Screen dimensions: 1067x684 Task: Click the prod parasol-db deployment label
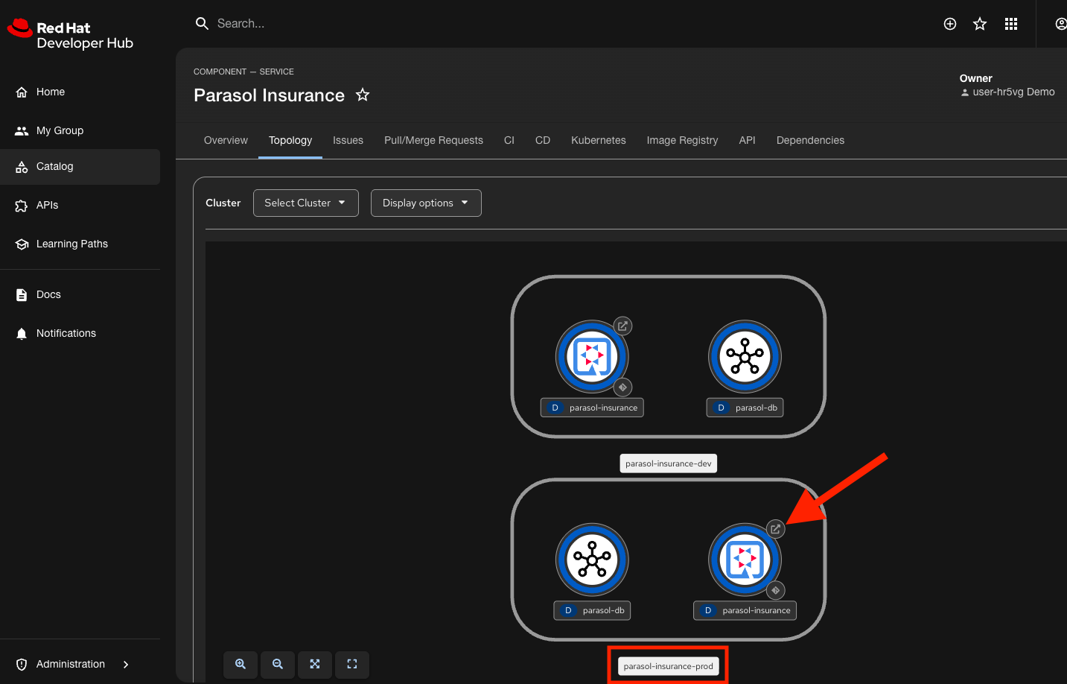(x=592, y=610)
